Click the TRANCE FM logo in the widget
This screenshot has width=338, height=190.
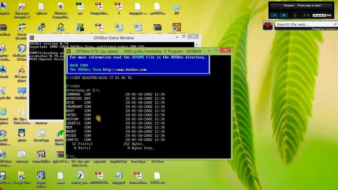(x=322, y=15)
